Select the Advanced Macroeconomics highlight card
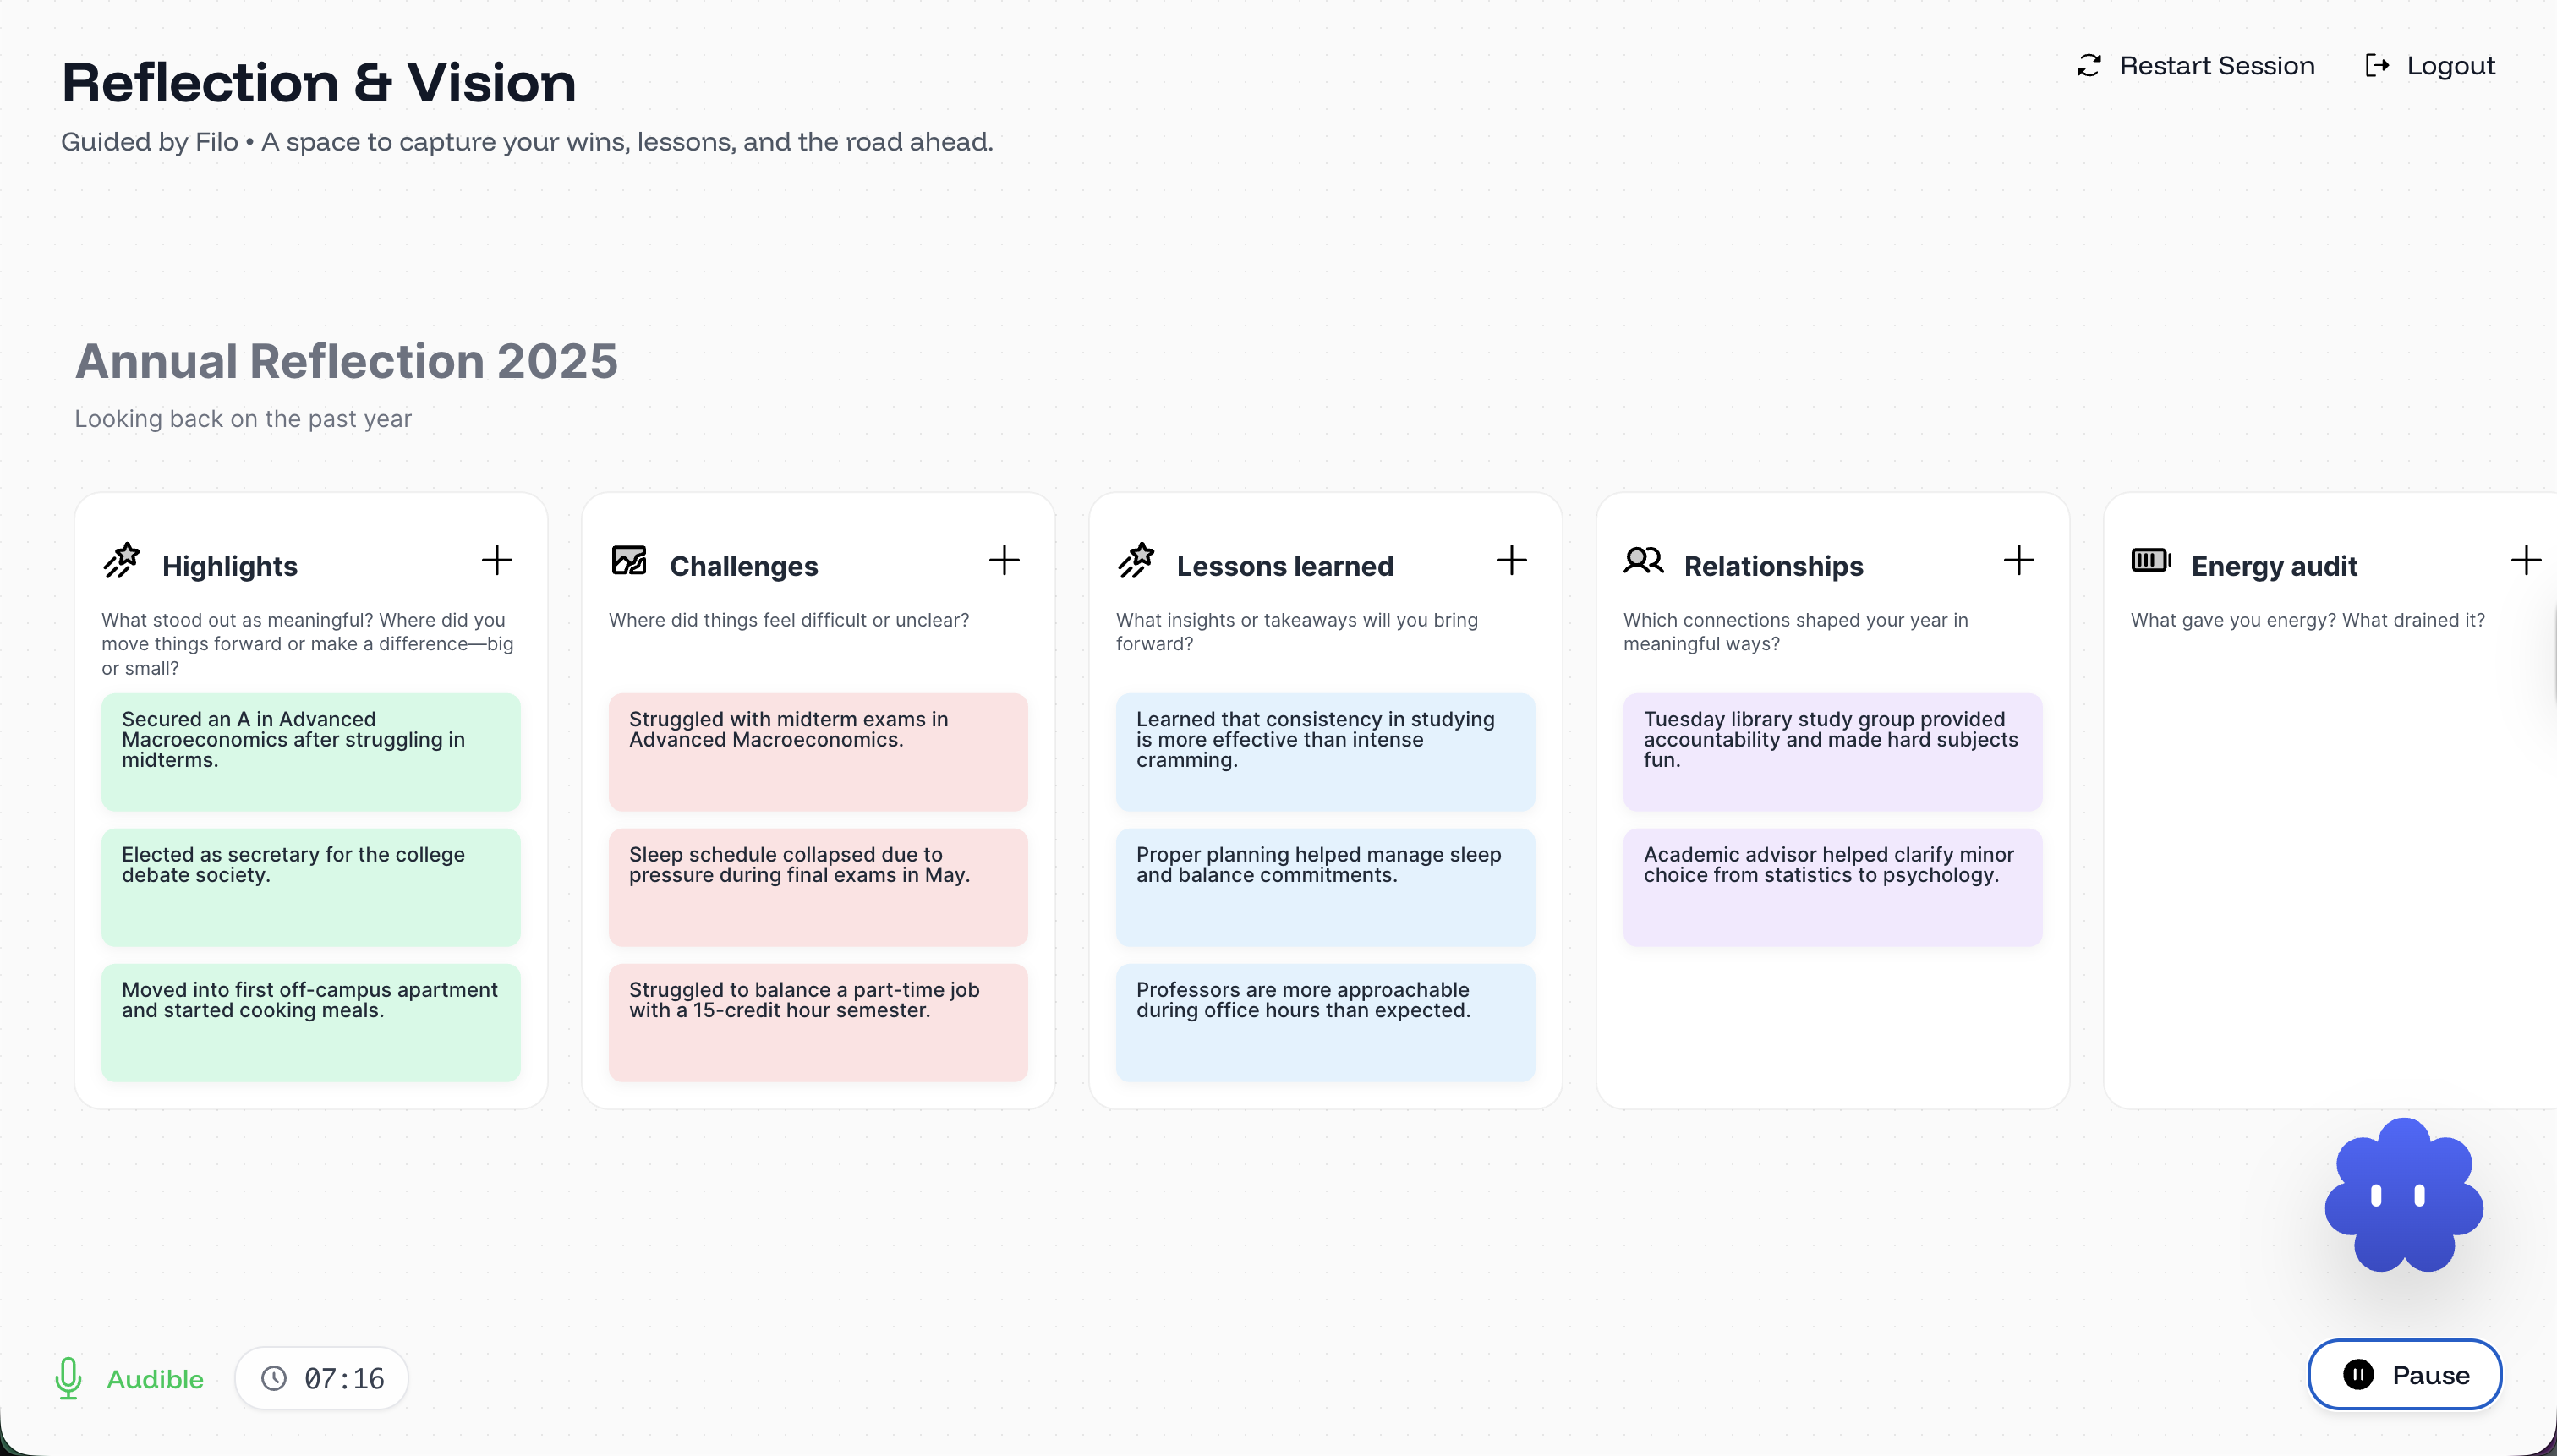Image resolution: width=2557 pixels, height=1456 pixels. 310,751
